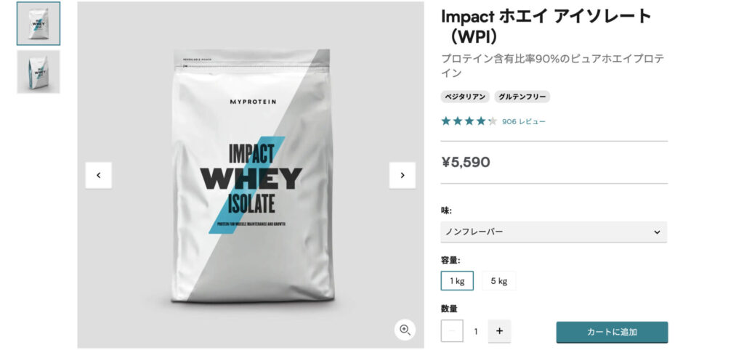Select the first front-view thumbnail
744x350 pixels.
pos(39,24)
